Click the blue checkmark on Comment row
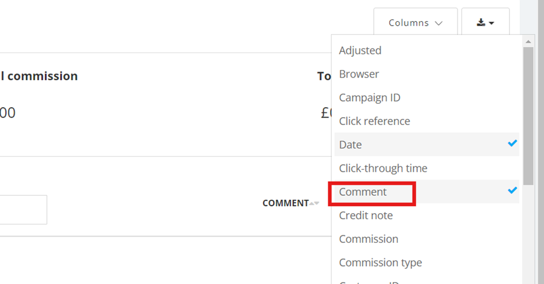 [x=512, y=191]
